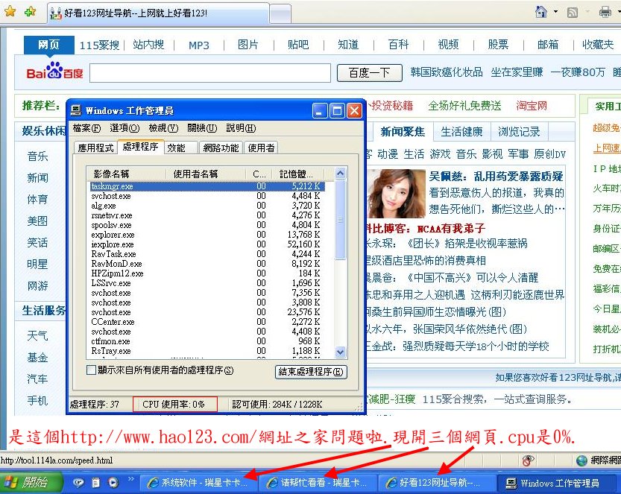This screenshot has height=494, width=621.
Task: Switch to the 请帮忙看看 taskbar window
Action: [318, 483]
